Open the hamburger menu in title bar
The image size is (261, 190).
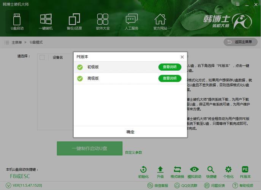238,4
